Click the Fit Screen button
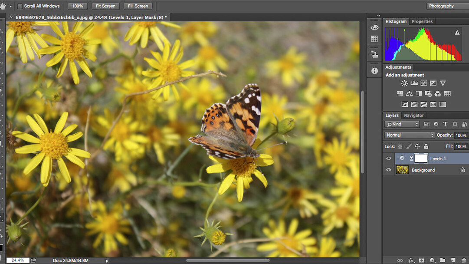The width and height of the screenshot is (469, 264). (105, 6)
